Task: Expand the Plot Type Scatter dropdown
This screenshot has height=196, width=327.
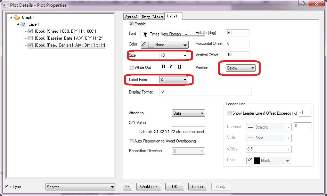Action: [80, 187]
